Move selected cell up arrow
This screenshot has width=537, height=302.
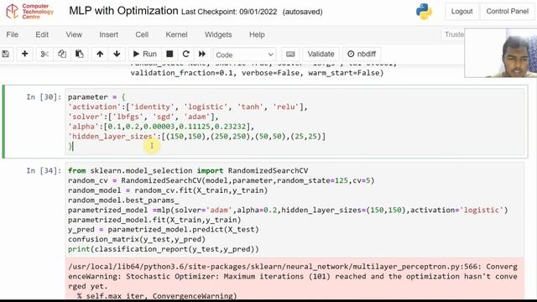tap(100, 54)
